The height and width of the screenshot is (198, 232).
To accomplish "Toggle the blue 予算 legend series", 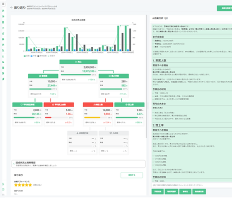I will 33,56.
